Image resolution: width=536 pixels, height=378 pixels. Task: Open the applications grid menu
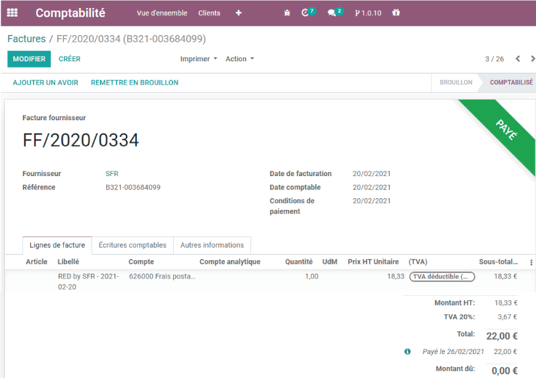12,12
